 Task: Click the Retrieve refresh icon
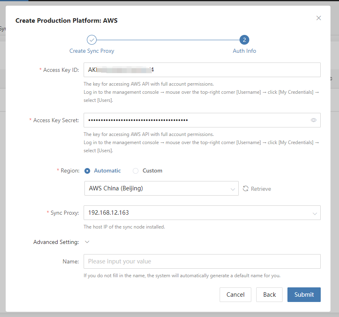pos(246,189)
